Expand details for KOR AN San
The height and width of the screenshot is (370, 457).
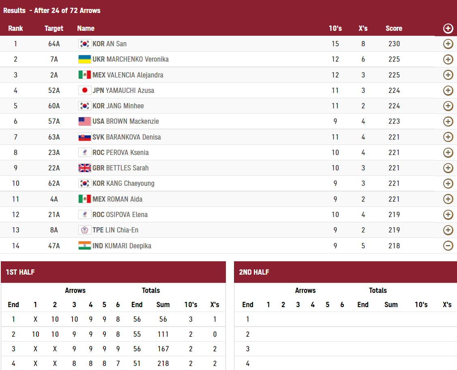tap(448, 44)
